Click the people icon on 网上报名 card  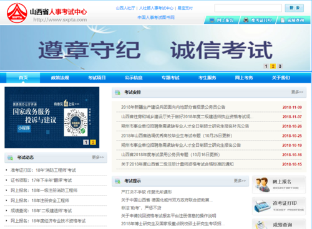click(x=262, y=184)
